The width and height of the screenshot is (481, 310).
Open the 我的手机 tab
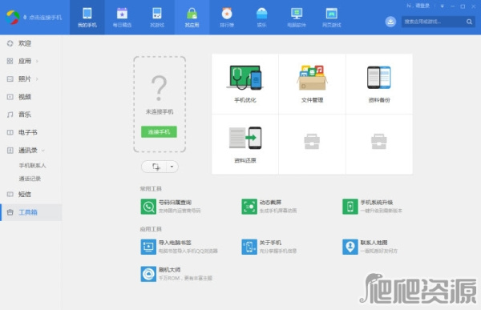click(87, 18)
